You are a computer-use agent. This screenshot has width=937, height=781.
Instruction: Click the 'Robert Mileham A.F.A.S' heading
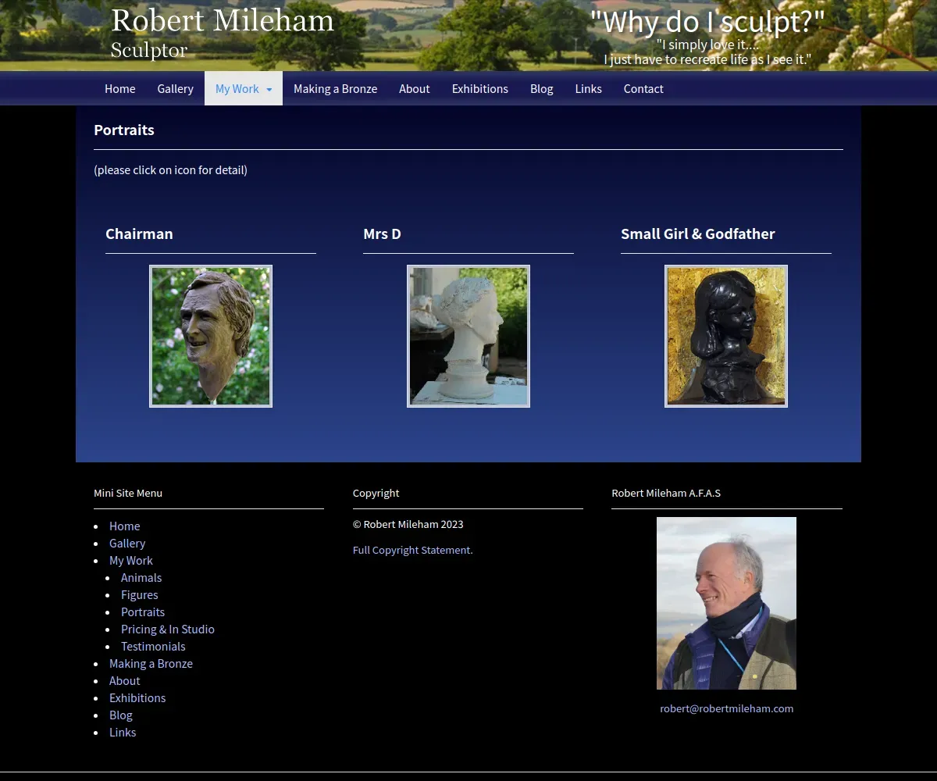coord(666,493)
